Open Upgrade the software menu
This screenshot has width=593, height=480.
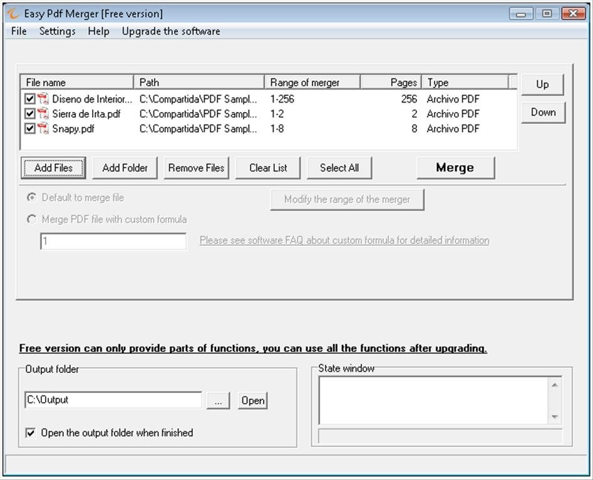click(x=171, y=31)
